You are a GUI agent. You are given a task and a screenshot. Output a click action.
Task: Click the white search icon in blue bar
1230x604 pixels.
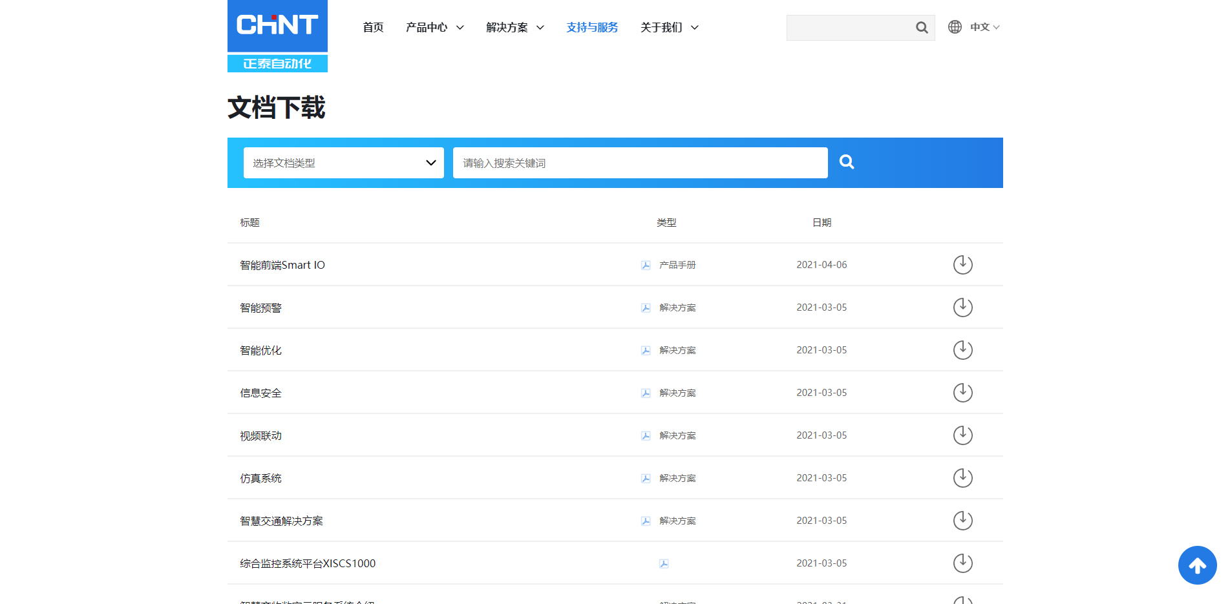847,162
